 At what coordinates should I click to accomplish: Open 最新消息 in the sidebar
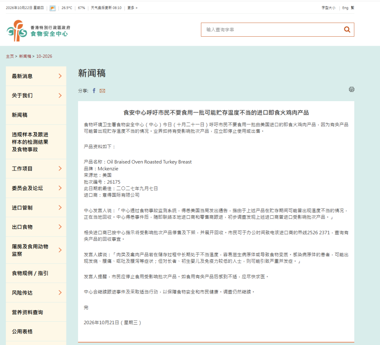pyautogui.click(x=22, y=76)
